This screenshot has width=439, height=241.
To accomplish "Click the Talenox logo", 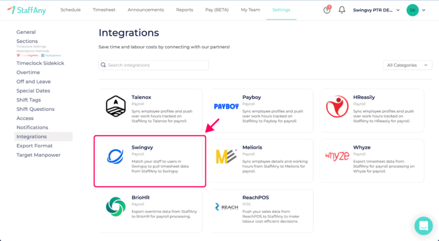I will pos(115,106).
